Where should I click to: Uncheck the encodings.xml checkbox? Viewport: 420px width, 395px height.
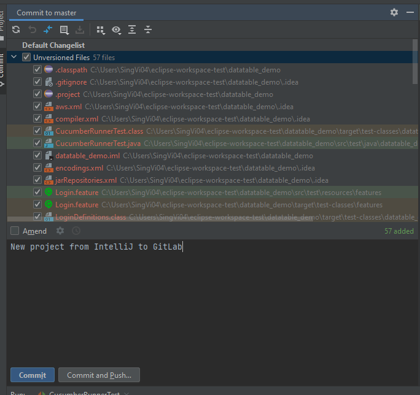pyautogui.click(x=37, y=168)
